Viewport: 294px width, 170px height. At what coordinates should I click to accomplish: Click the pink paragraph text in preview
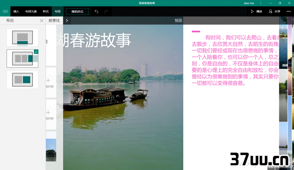(x=235, y=60)
